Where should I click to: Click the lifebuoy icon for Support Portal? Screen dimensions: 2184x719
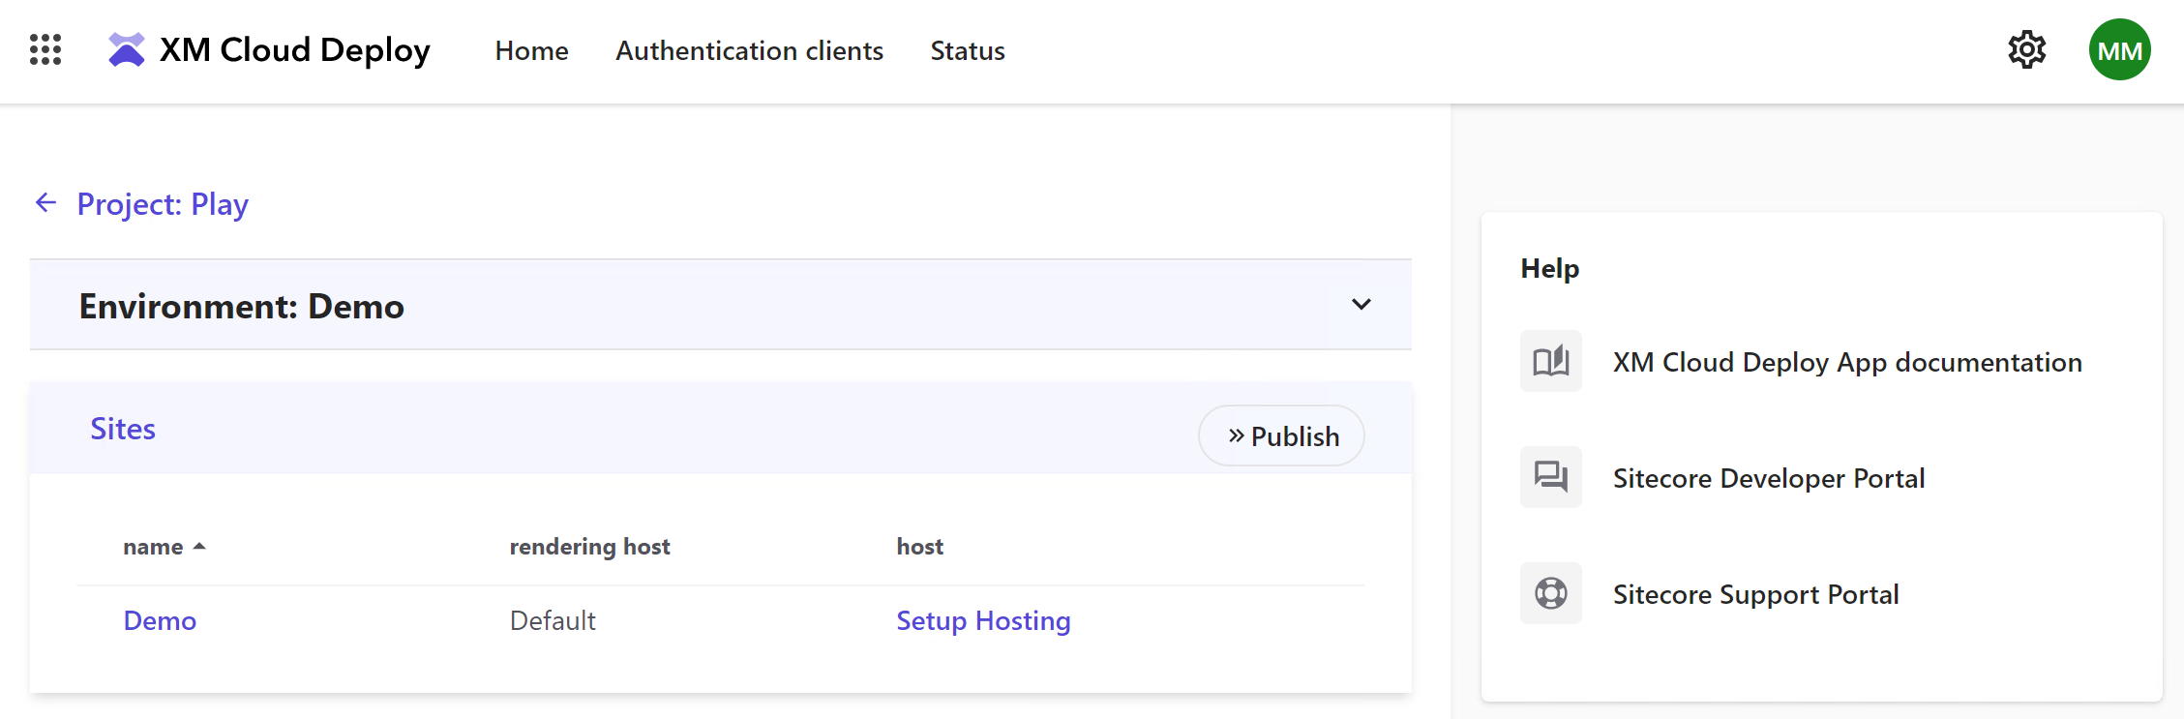click(1550, 593)
